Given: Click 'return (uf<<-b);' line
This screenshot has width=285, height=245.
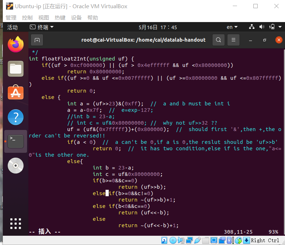Looking at the screenshot, I should [144, 213].
